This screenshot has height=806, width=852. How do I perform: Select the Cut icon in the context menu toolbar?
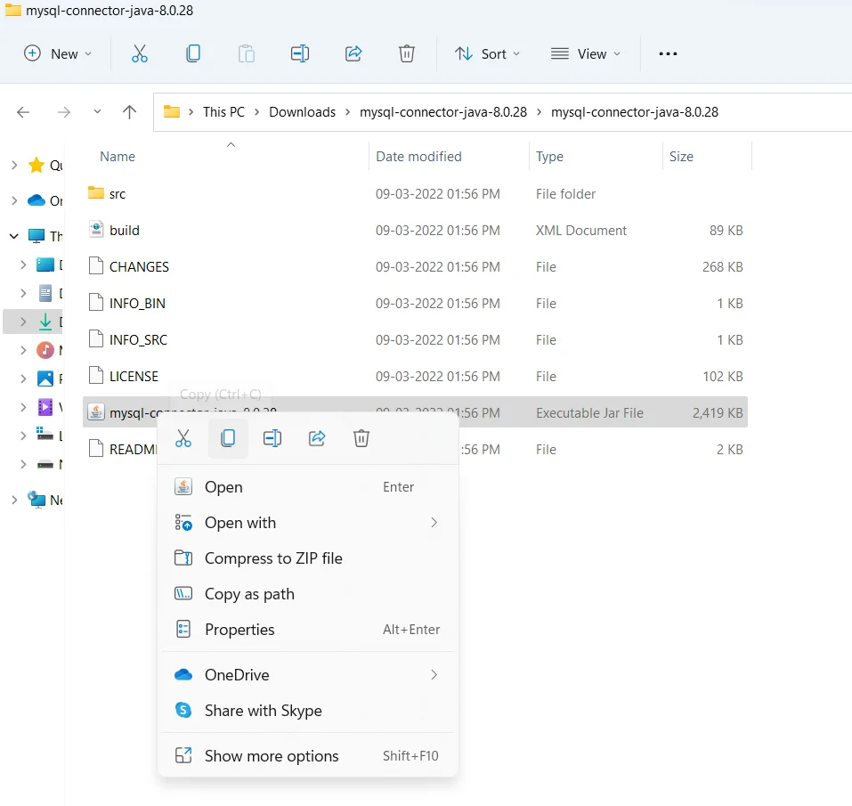pos(183,438)
